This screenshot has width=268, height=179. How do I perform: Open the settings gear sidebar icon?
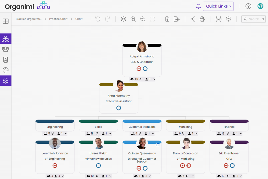pos(6,81)
